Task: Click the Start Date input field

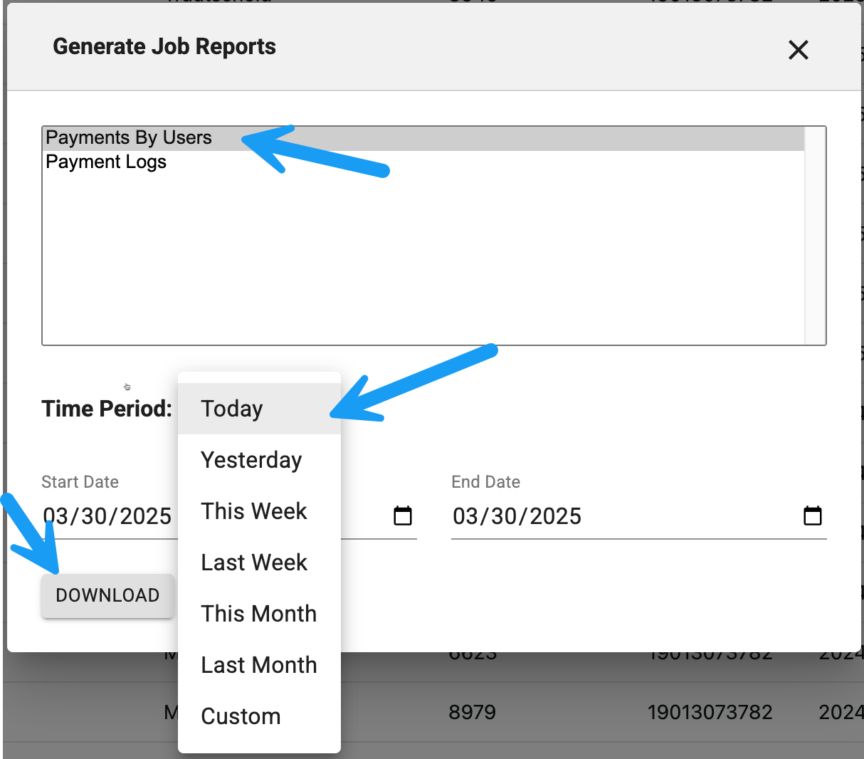Action: (x=107, y=516)
